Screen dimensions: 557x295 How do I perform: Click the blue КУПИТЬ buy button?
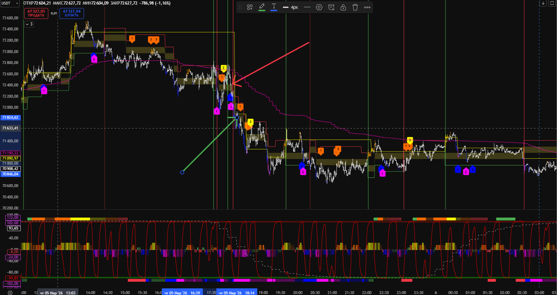pyautogui.click(x=71, y=13)
